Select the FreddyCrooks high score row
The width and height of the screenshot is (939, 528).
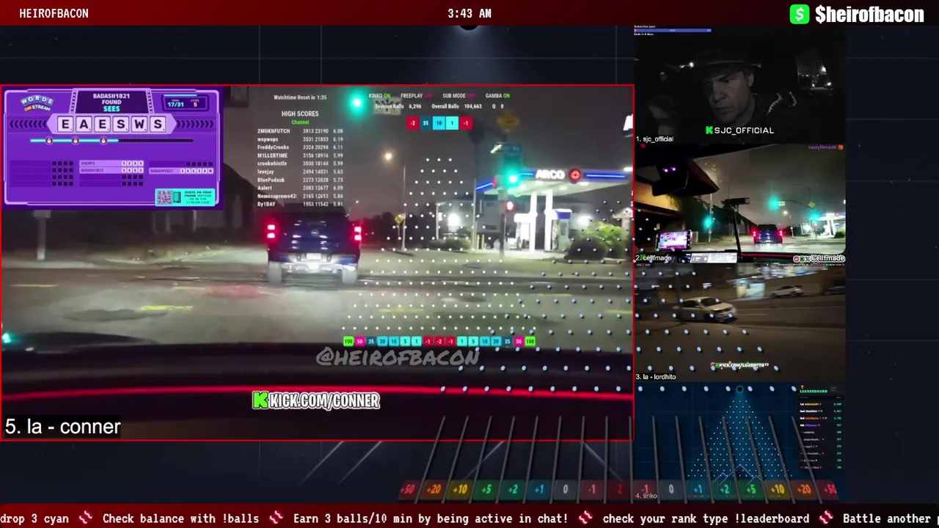pyautogui.click(x=300, y=147)
